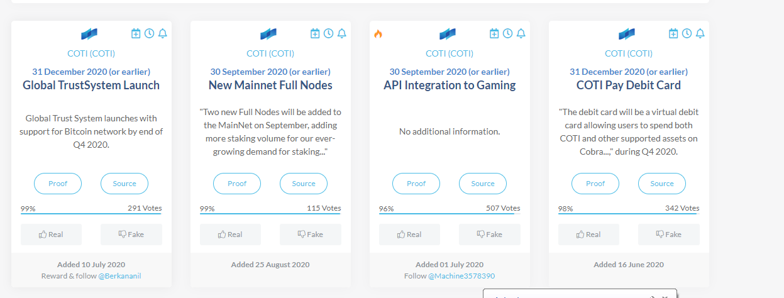This screenshot has height=298, width=784.
Task: Click clock icon on New Mainnet Full Nodes card
Action: pyautogui.click(x=328, y=33)
